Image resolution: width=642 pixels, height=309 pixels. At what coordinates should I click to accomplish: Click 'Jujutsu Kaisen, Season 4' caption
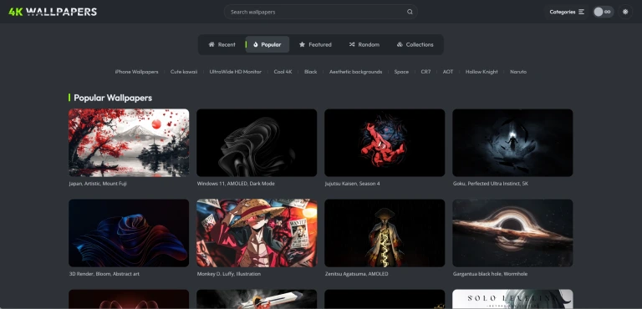pyautogui.click(x=352, y=184)
